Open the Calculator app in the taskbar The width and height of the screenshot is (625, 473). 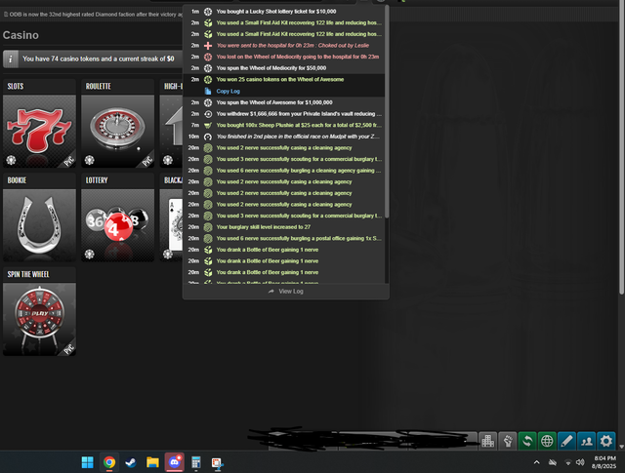pos(195,462)
